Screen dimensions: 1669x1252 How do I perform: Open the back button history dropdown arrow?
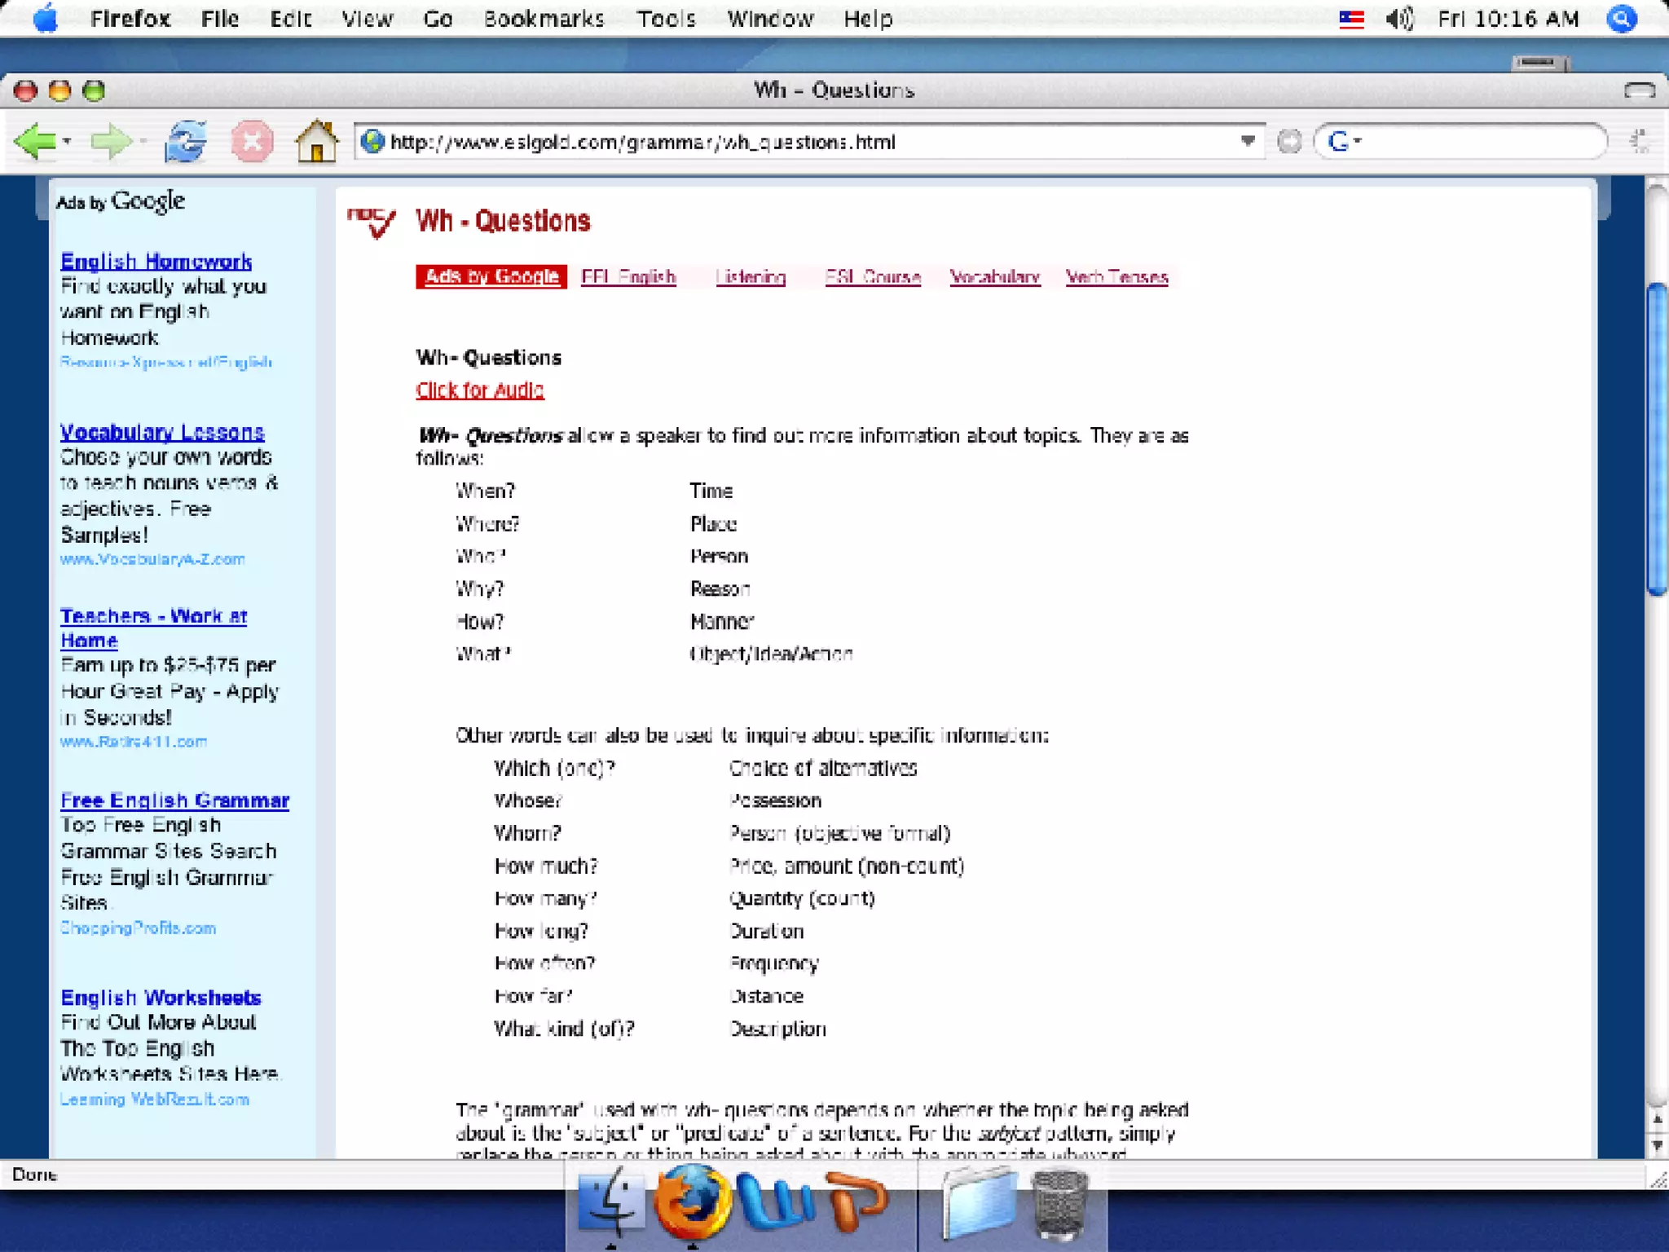[x=67, y=142]
